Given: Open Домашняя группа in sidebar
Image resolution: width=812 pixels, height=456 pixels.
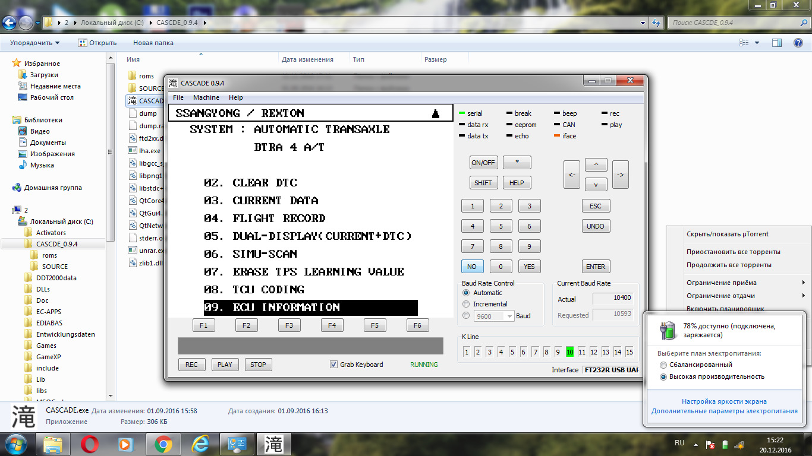Looking at the screenshot, I should point(53,188).
